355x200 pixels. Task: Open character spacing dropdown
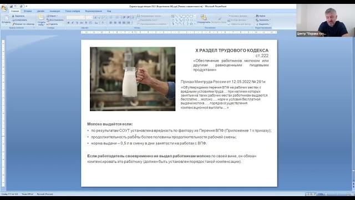tap(91, 23)
